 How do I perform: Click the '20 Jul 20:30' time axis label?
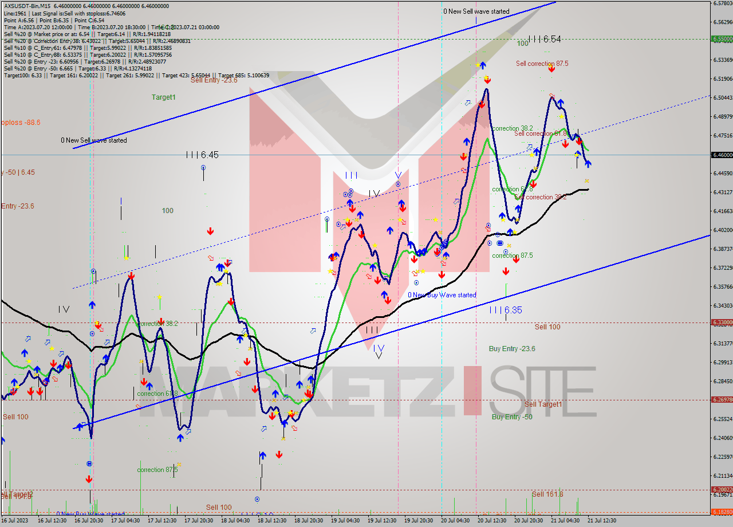[529, 521]
